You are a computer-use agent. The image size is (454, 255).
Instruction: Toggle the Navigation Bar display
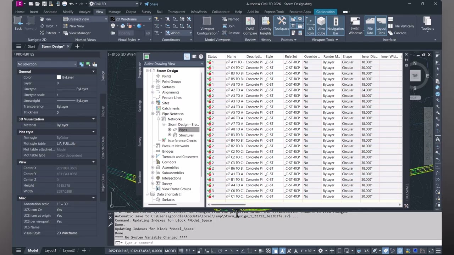coord(335,26)
